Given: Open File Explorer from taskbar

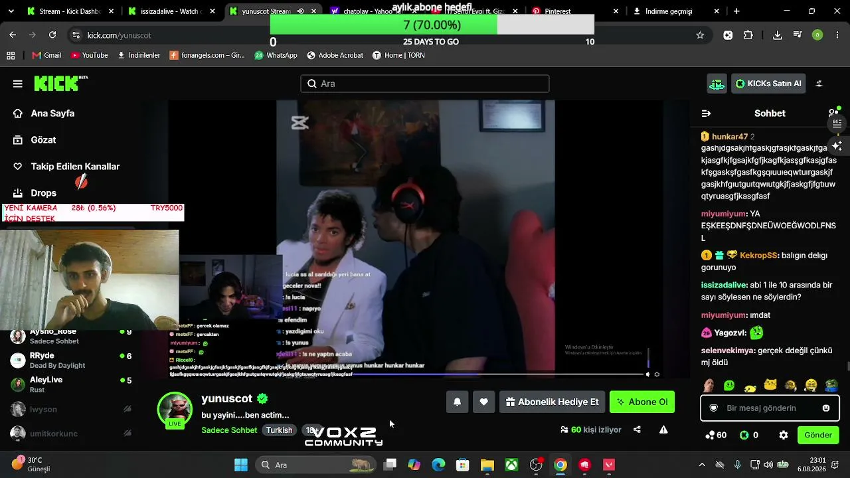Looking at the screenshot, I should click(487, 465).
